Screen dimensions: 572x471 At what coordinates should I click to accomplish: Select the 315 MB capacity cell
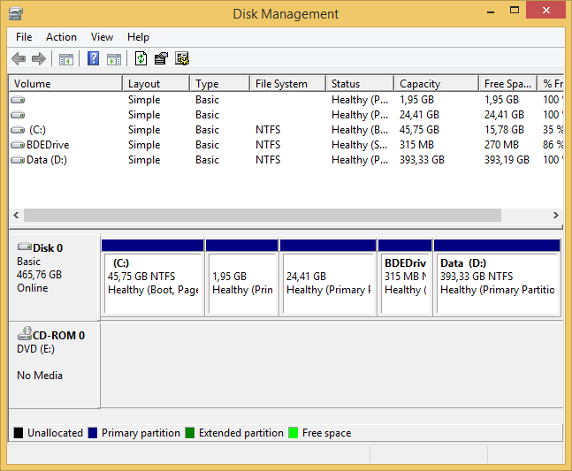pyautogui.click(x=416, y=145)
